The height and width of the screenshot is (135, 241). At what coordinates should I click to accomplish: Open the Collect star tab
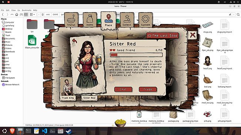coord(127,20)
